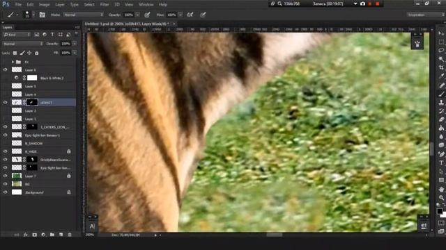Select the Pen tool
The width and height of the screenshot is (446, 250).
441,154
